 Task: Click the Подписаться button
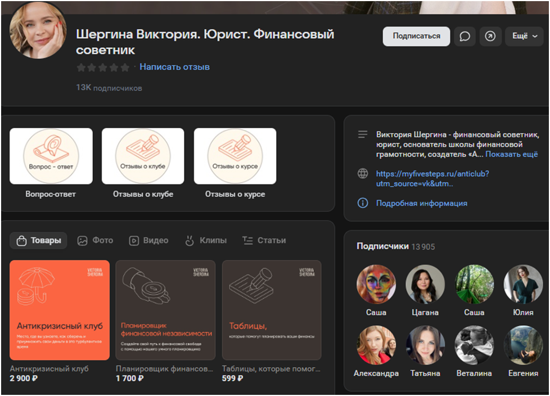(x=416, y=36)
